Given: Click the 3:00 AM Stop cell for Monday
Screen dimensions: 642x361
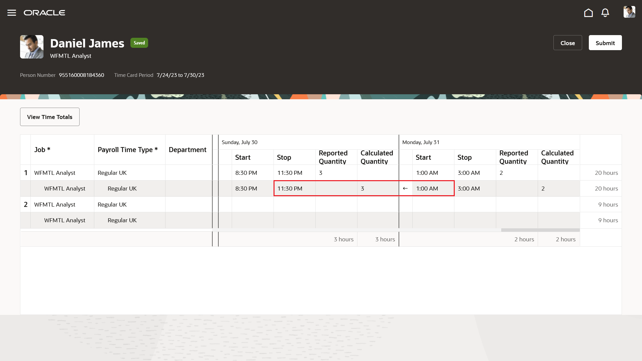Looking at the screenshot, I should [469, 172].
